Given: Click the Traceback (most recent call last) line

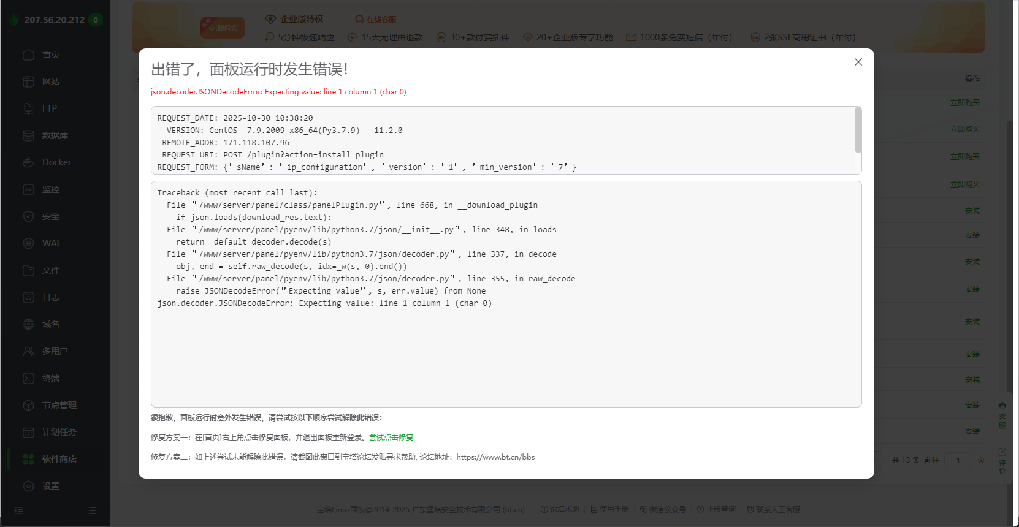Looking at the screenshot, I should pyautogui.click(x=237, y=193).
